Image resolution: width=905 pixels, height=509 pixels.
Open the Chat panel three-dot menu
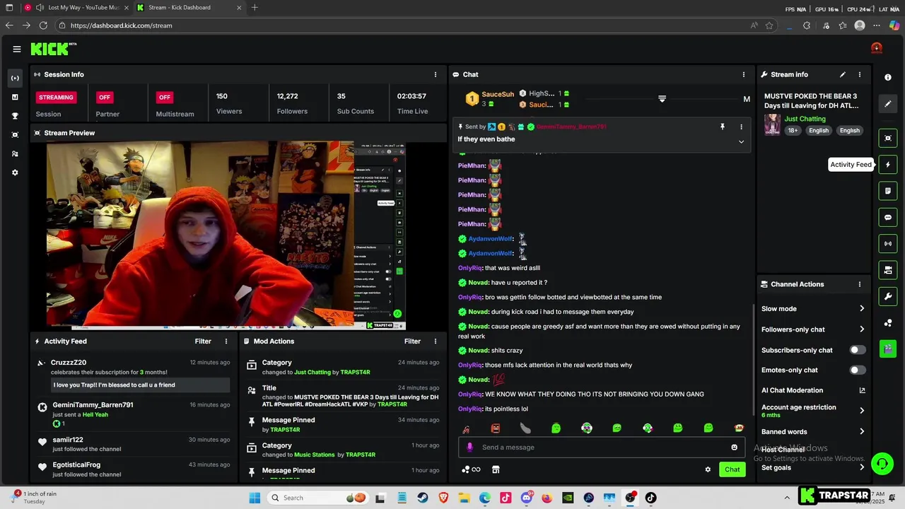click(743, 74)
